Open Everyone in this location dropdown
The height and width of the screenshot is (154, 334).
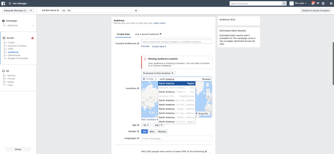[158, 73]
